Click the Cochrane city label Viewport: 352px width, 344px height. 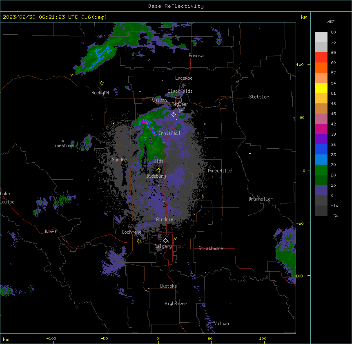tap(131, 232)
